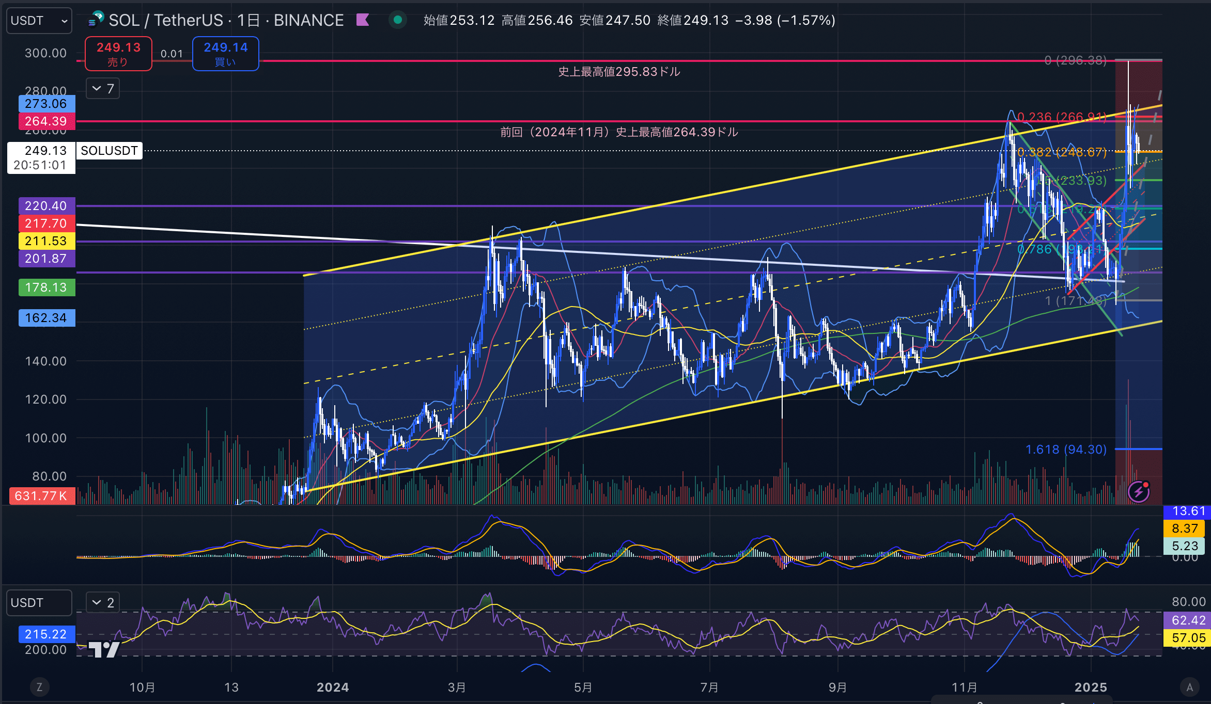
Task: Click the 249.14 買い buy button
Action: 225,54
